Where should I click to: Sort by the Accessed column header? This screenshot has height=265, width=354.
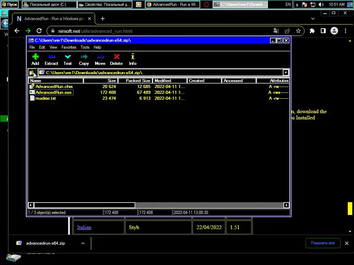click(x=239, y=81)
